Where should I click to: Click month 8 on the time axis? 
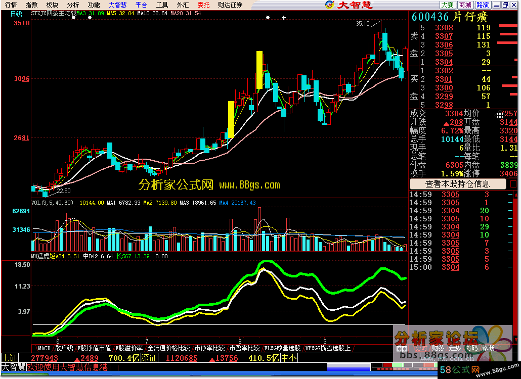pos(240,341)
